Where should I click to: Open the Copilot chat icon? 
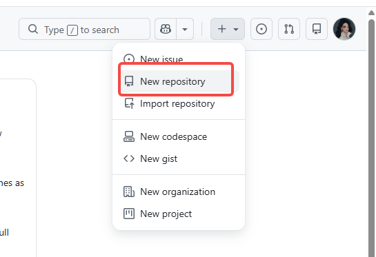pos(166,29)
